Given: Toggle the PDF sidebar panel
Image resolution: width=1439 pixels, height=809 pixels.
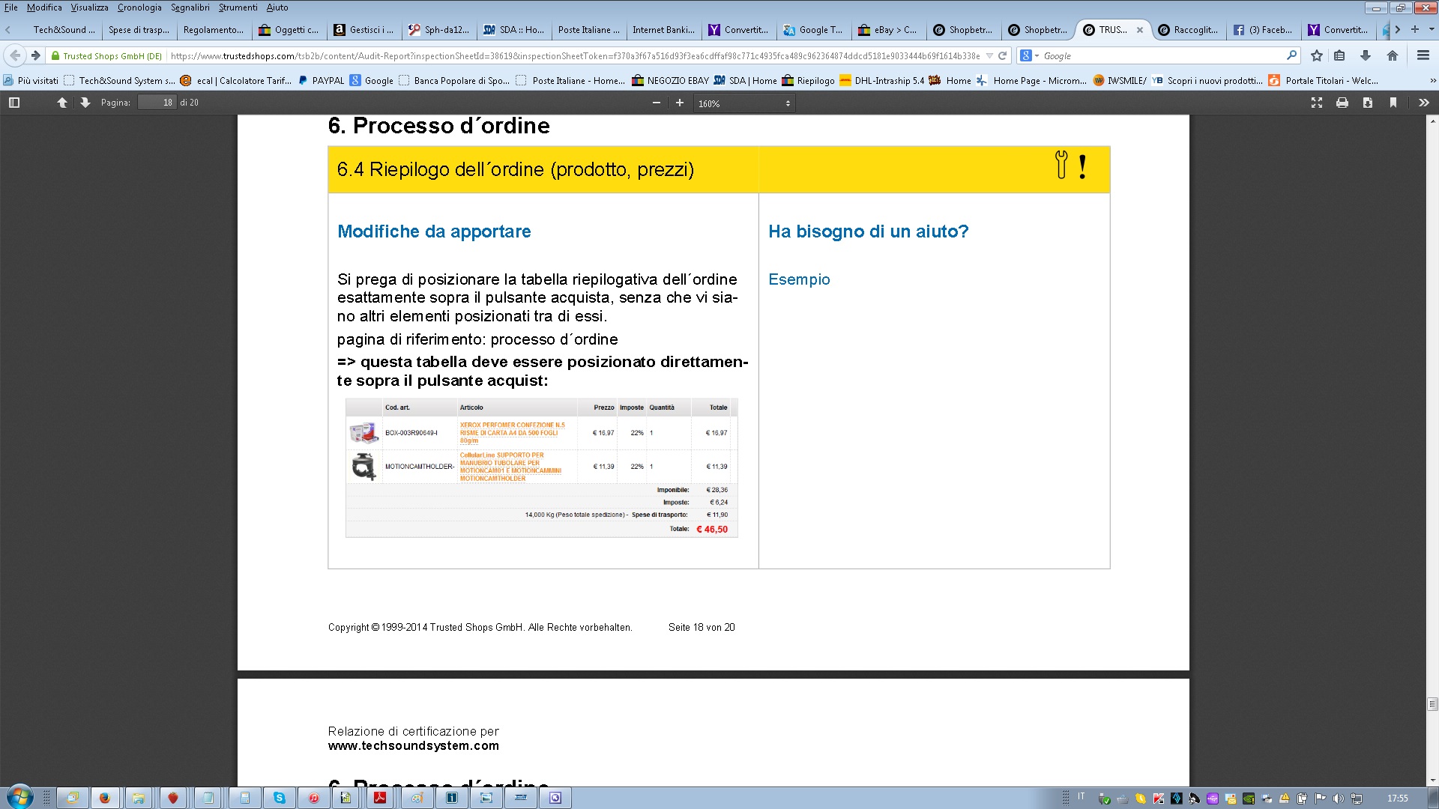Looking at the screenshot, I should (13, 103).
